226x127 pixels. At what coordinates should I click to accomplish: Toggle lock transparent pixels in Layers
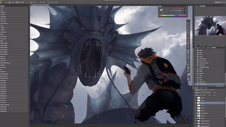pos(198,95)
